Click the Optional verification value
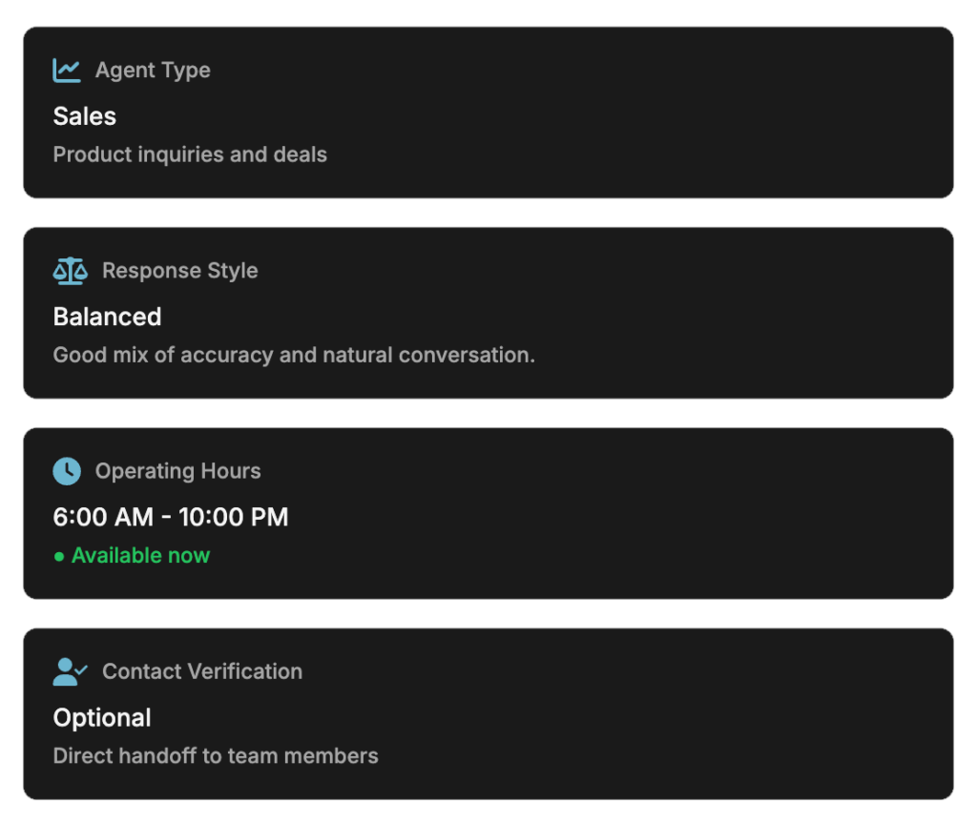This screenshot has width=977, height=823. 102,717
